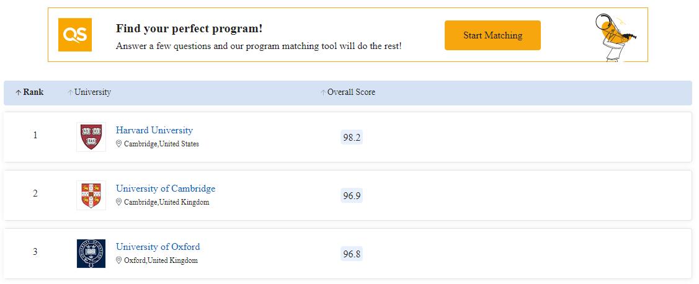Image resolution: width=699 pixels, height=284 pixels.
Task: Click the location pin beside Cambridge, United States
Action: click(x=119, y=144)
